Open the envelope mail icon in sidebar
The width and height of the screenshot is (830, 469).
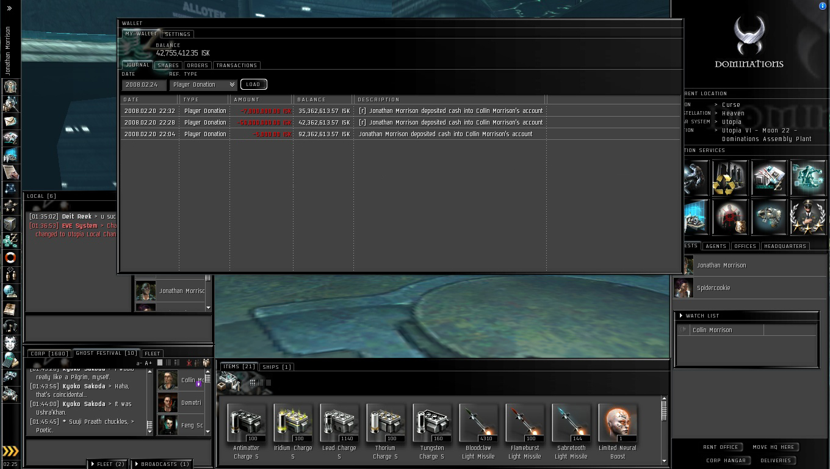[x=10, y=121]
